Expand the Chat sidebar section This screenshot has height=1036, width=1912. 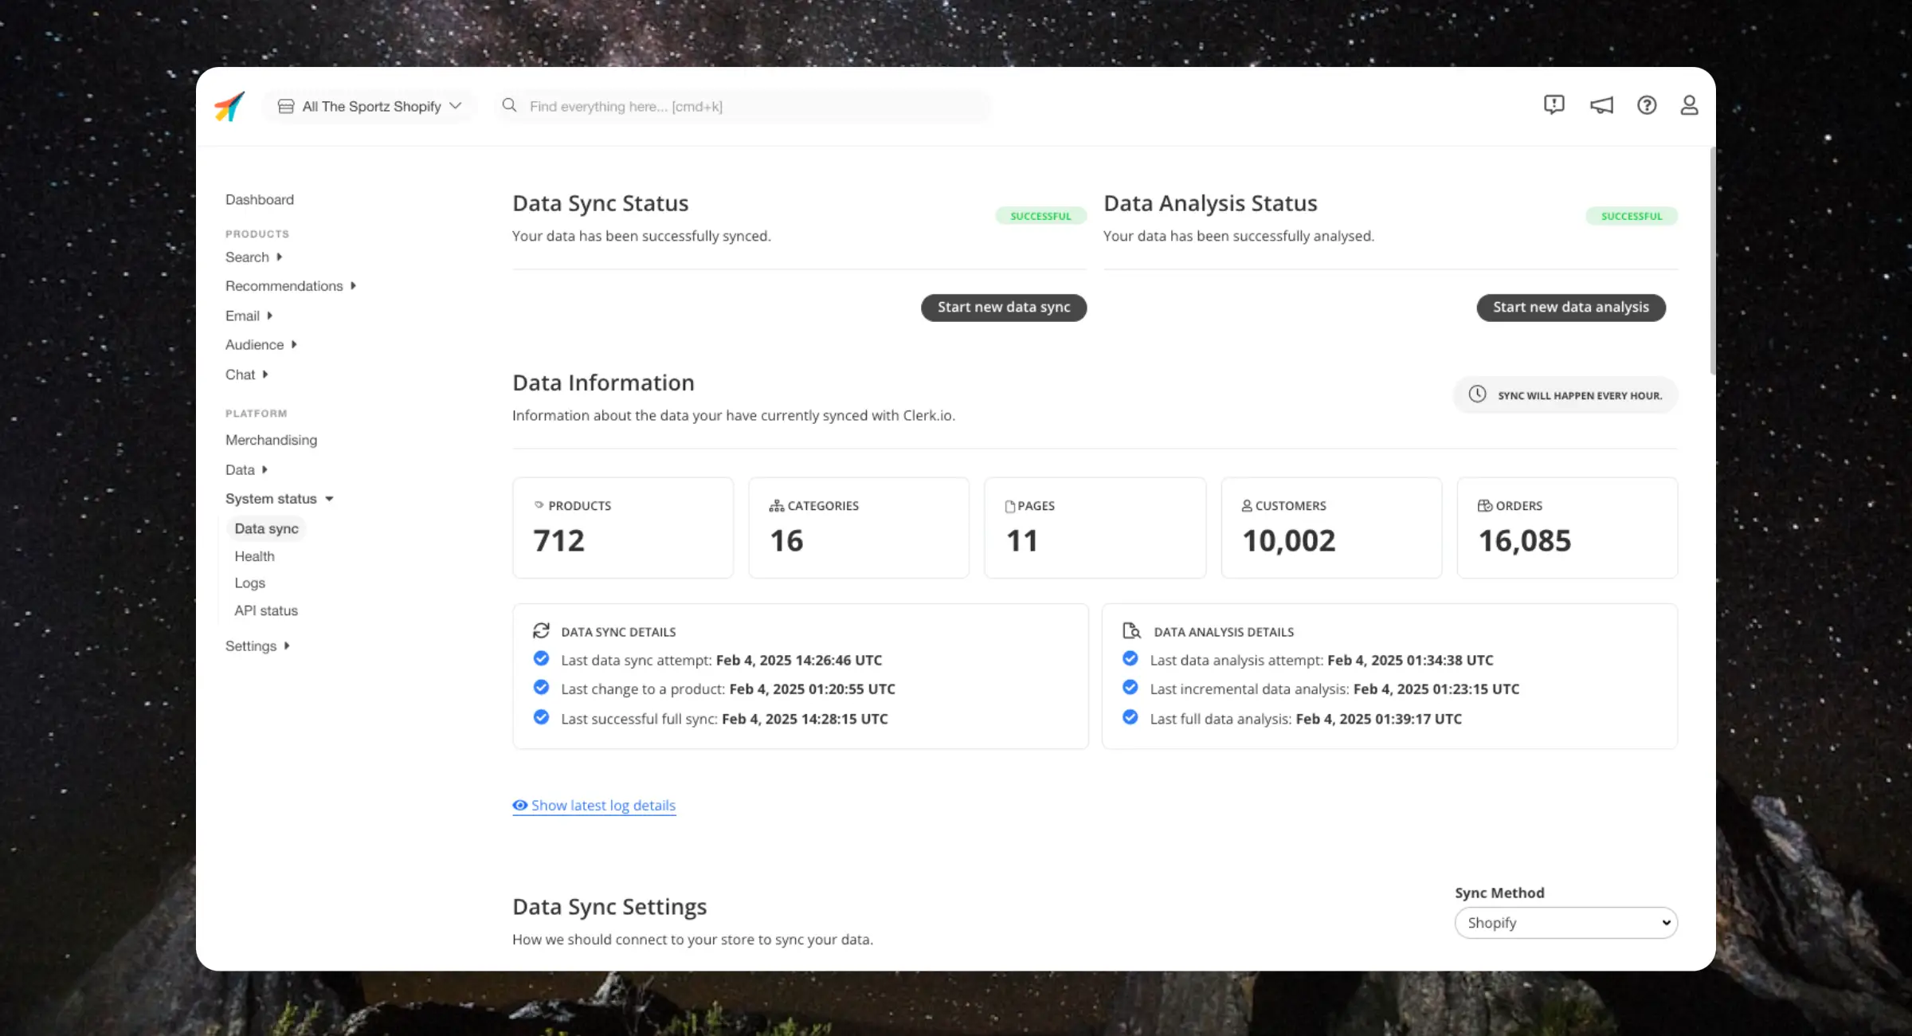point(246,375)
